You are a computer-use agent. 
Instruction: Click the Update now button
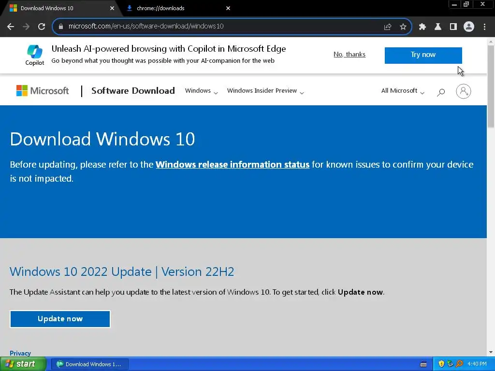[x=60, y=319]
